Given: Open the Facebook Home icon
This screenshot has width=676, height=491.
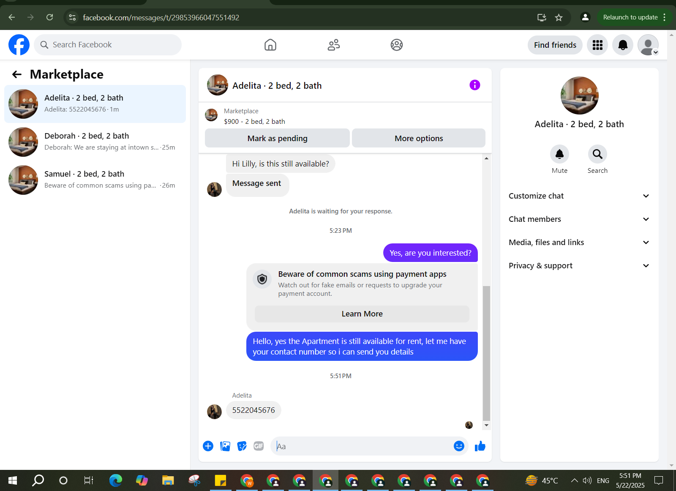Looking at the screenshot, I should pos(270,45).
